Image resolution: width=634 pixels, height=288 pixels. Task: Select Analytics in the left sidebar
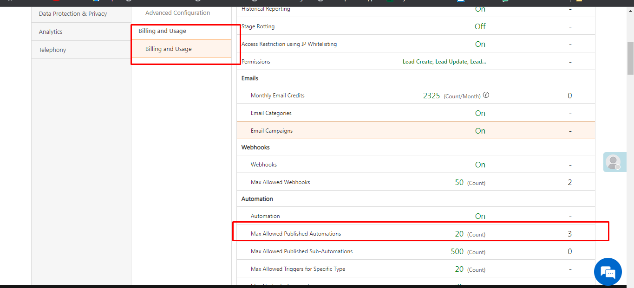pos(51,32)
